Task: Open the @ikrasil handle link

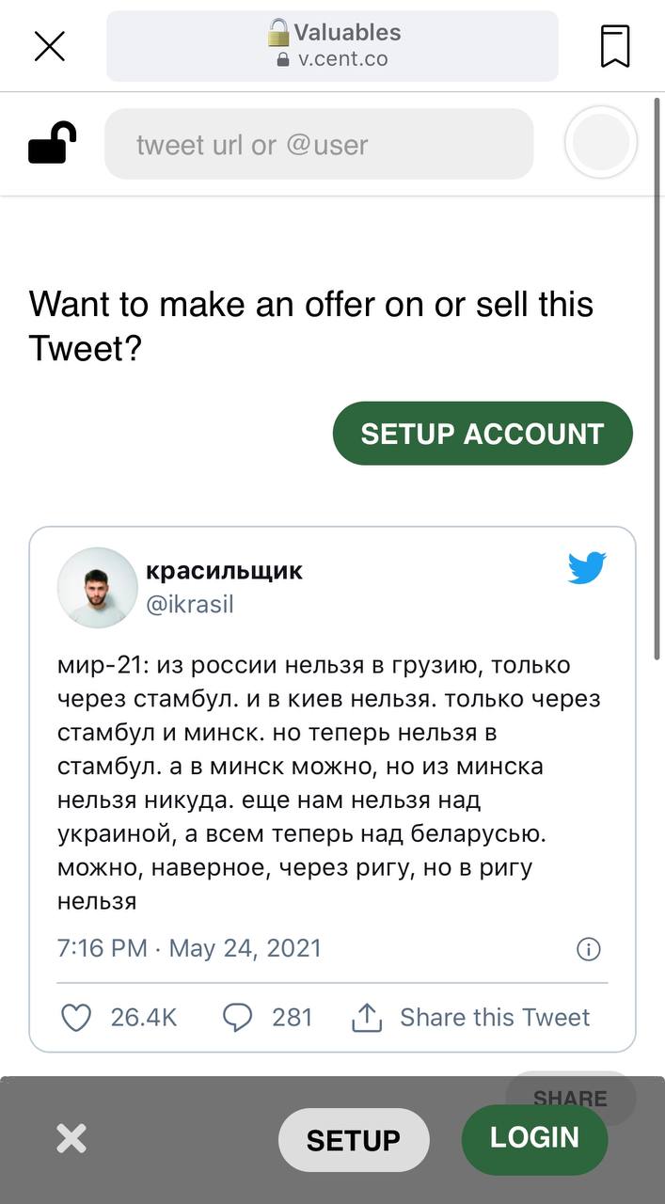Action: pyautogui.click(x=190, y=605)
